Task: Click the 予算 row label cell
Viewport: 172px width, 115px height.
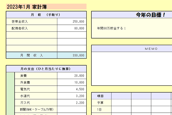Action: [x=101, y=103]
